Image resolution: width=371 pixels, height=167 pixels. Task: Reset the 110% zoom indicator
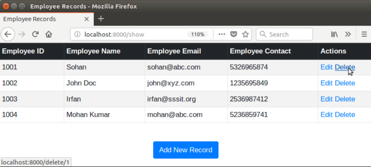[x=198, y=35]
